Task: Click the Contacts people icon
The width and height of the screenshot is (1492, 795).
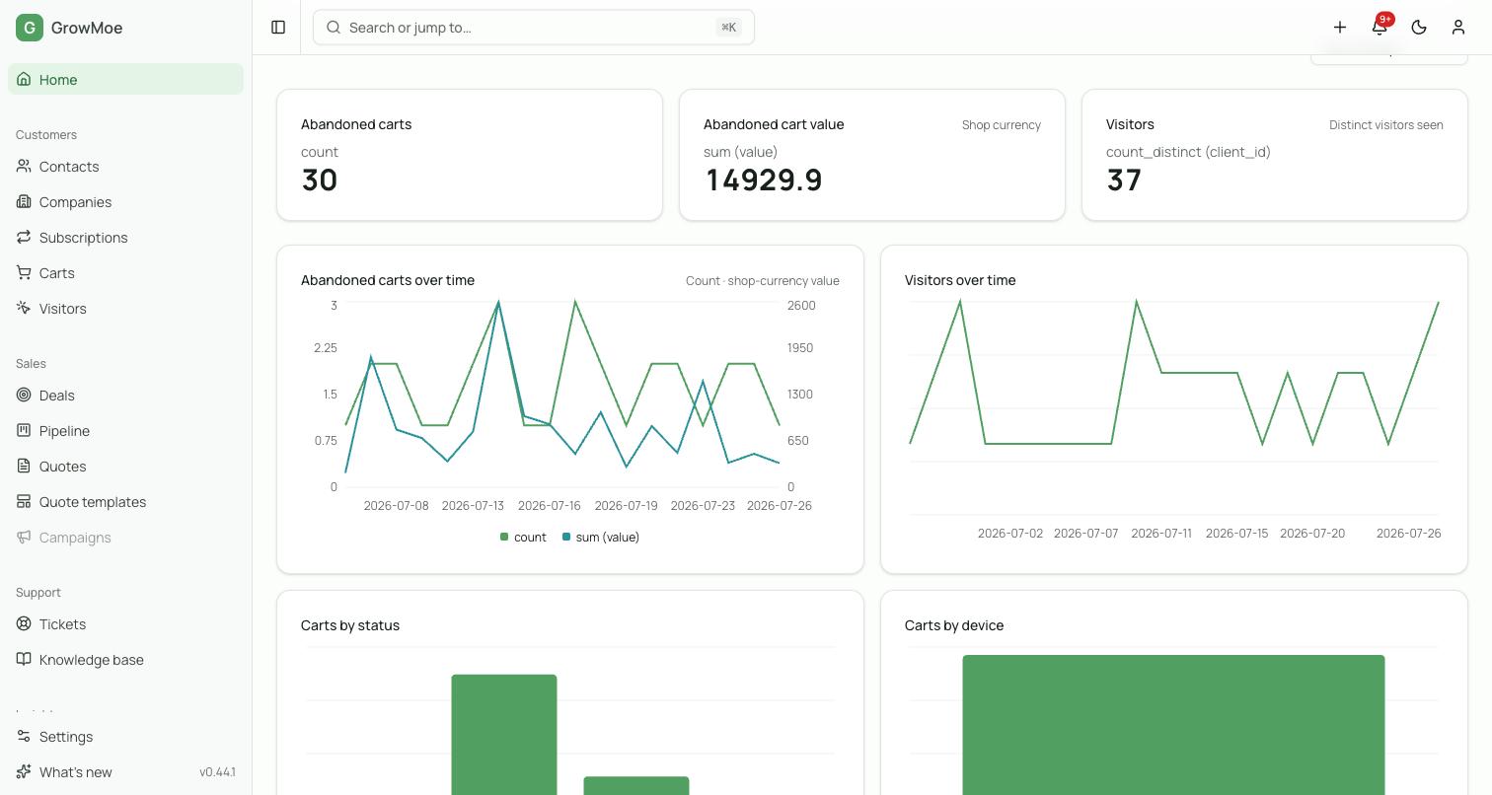Action: [x=24, y=167]
